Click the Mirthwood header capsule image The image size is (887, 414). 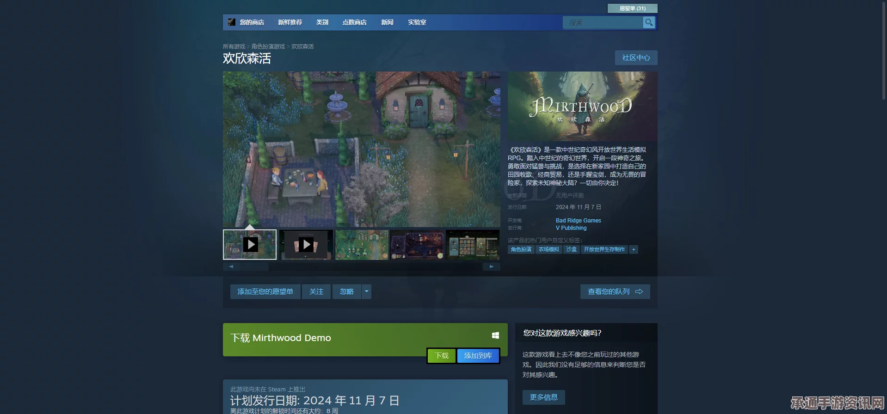click(583, 106)
